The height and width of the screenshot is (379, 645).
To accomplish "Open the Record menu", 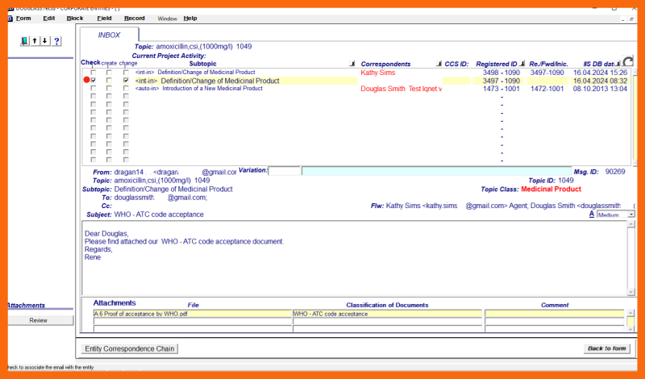I will point(134,18).
